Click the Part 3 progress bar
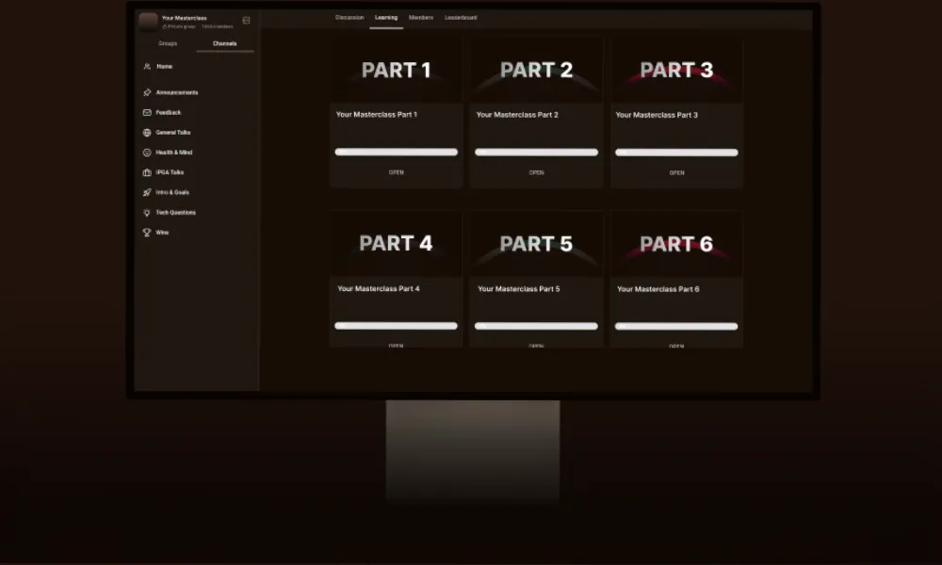 [677, 153]
